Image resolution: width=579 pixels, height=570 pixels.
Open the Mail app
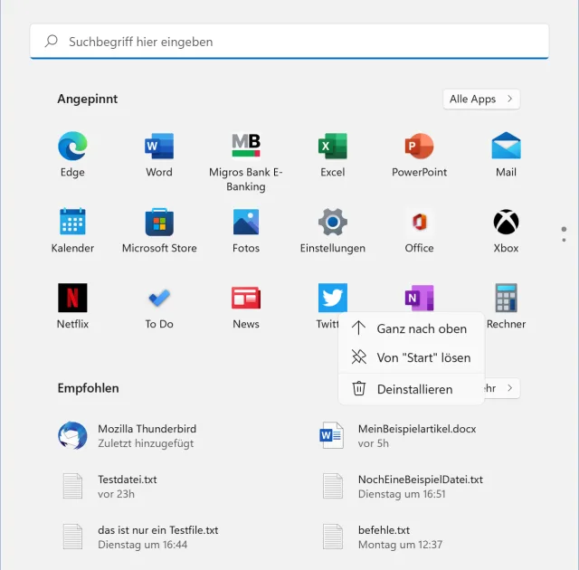coord(506,155)
